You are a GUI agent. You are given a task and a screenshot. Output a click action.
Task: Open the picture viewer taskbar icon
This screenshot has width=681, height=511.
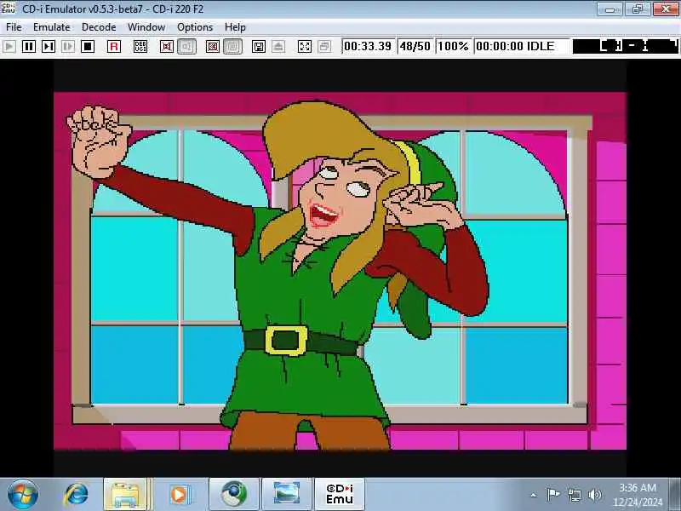coord(287,495)
